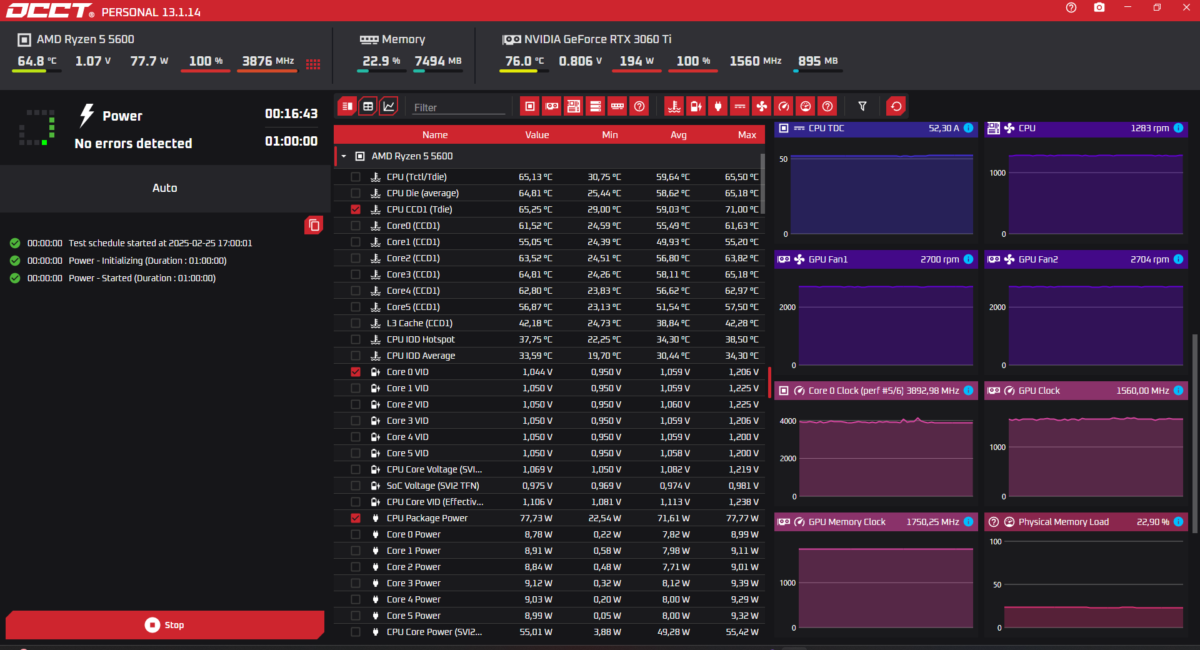Click the sensor table vertical scrollbar
The height and width of the screenshot is (650, 1200).
[762, 184]
